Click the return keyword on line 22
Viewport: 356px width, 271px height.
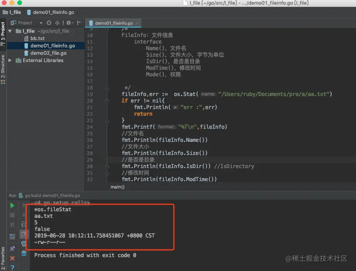(x=143, y=114)
